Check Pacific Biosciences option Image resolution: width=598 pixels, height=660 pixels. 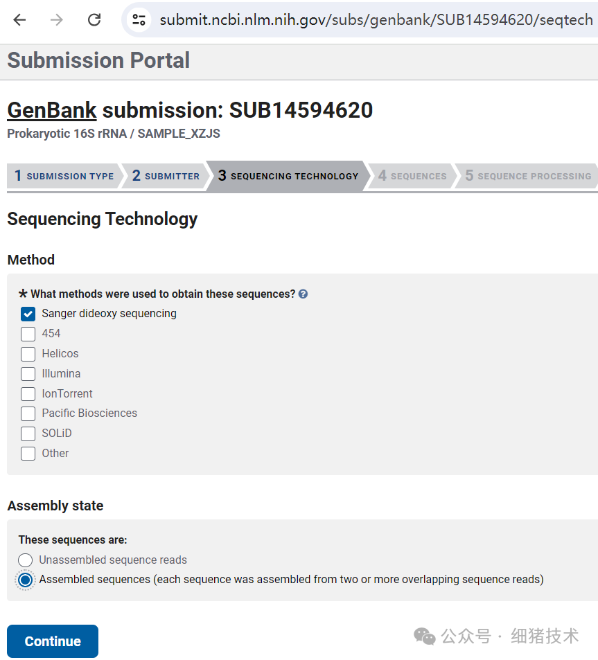[28, 413]
